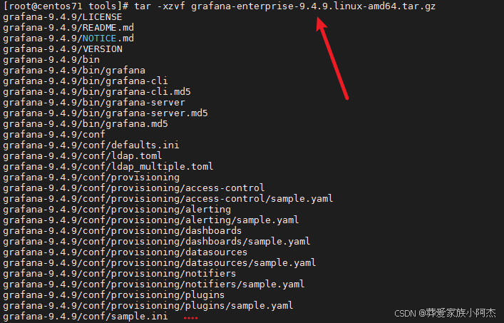Click the line grafana-9.4.9/bin

[x=51, y=60]
